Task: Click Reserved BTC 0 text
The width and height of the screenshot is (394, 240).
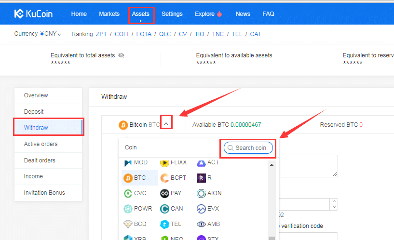Action: point(341,125)
